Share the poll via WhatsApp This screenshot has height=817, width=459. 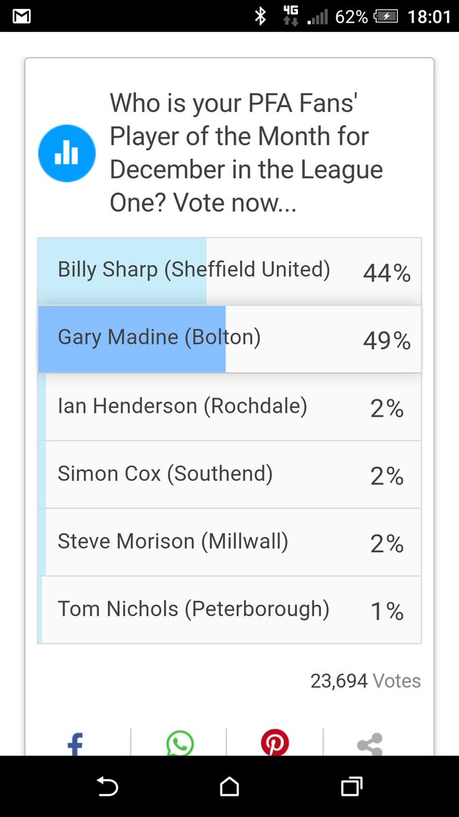click(180, 743)
